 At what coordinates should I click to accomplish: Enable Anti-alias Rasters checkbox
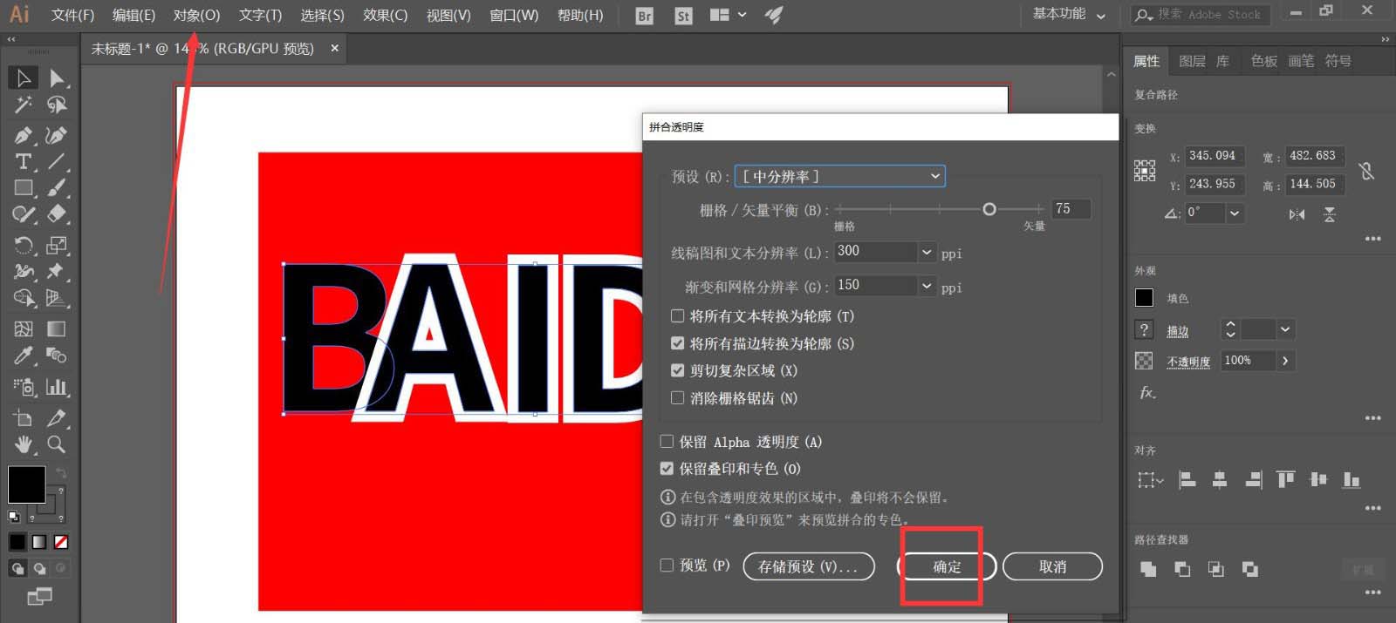point(677,398)
